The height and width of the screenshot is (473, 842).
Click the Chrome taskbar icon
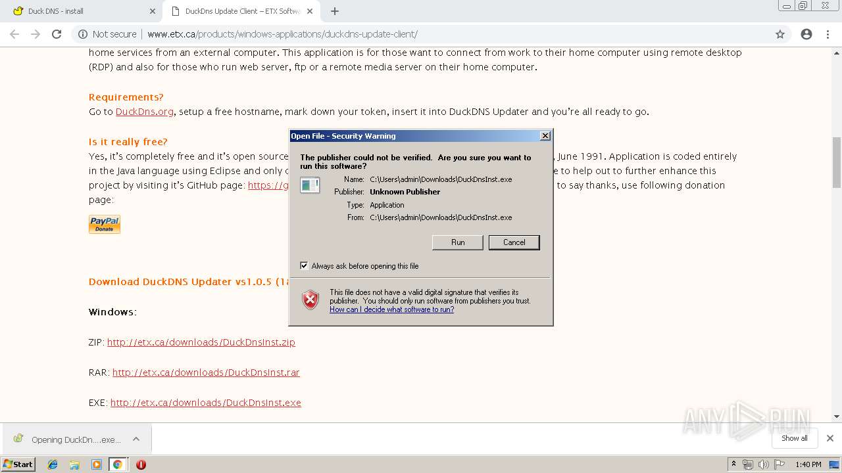point(117,464)
